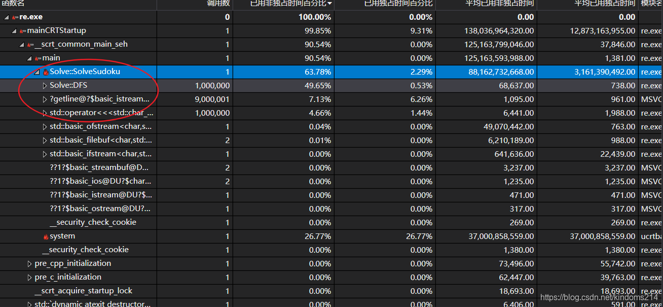Sort by 已用非独占时间百分比 column header
The height and width of the screenshot is (307, 663).
pos(284,4)
